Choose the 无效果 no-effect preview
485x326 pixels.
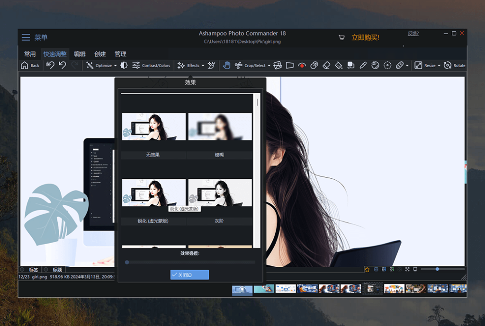coord(154,126)
